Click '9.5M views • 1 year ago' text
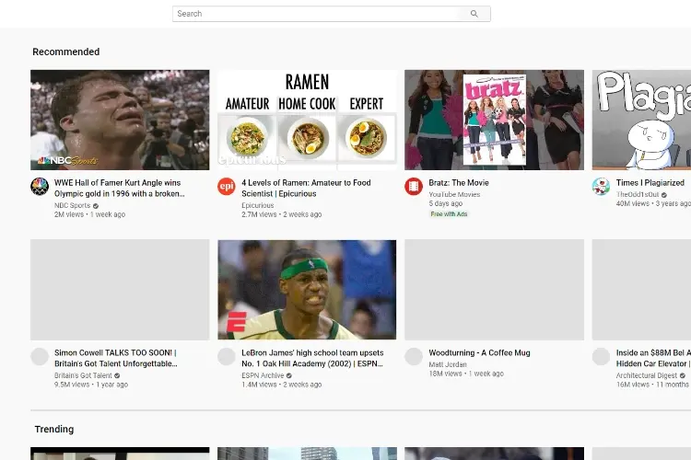Viewport: 691px width, 460px height. tap(91, 385)
